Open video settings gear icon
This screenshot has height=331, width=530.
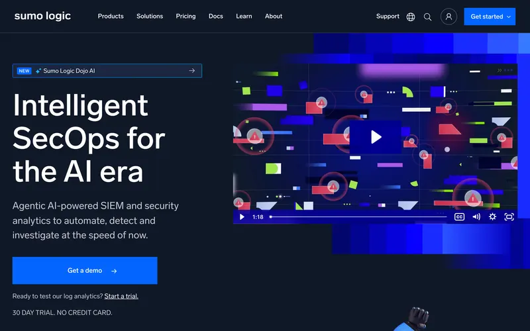click(x=492, y=217)
